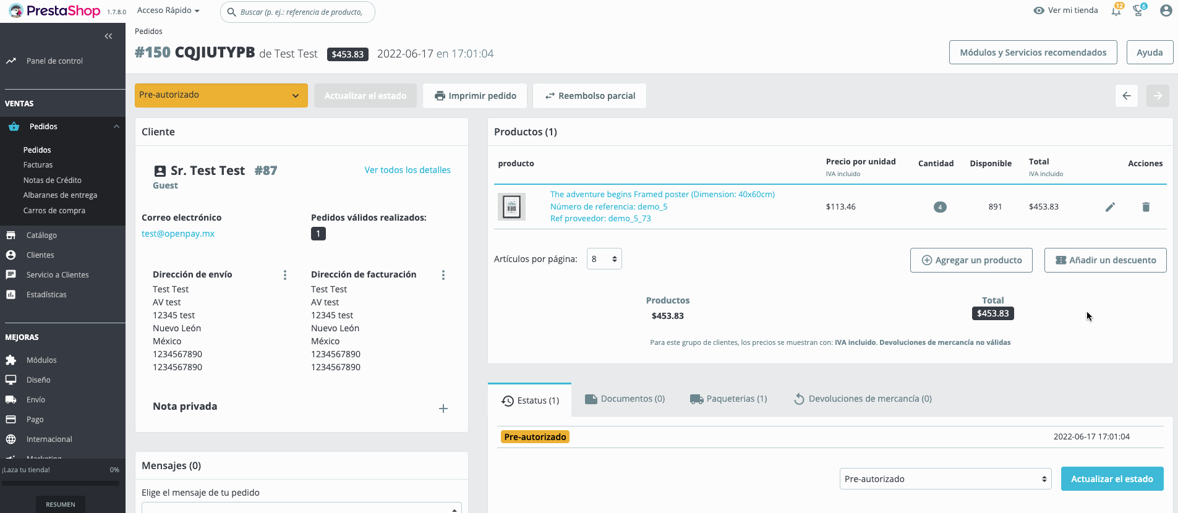Screen dimensions: 1178x513
Task: Expand Acceso Rápido menu
Action: pos(168,11)
